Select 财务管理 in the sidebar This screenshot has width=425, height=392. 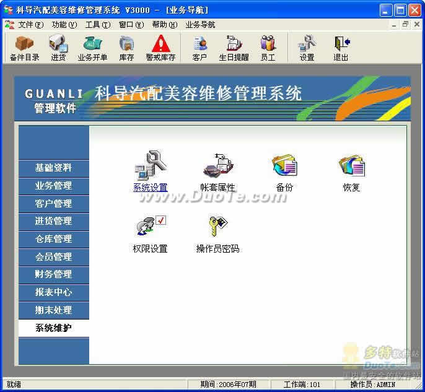point(54,274)
